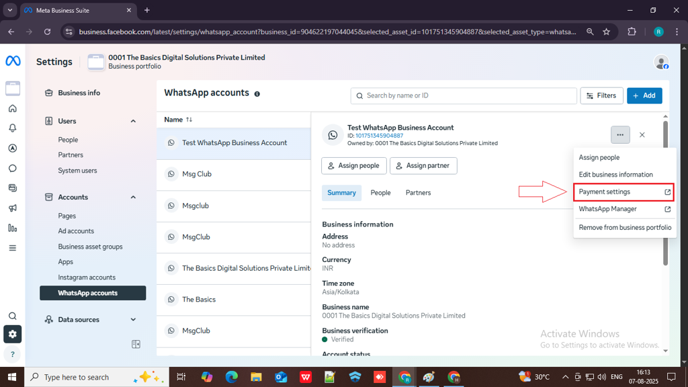The image size is (688, 387).
Task: Collapse the Accounts section
Action: pos(134,198)
